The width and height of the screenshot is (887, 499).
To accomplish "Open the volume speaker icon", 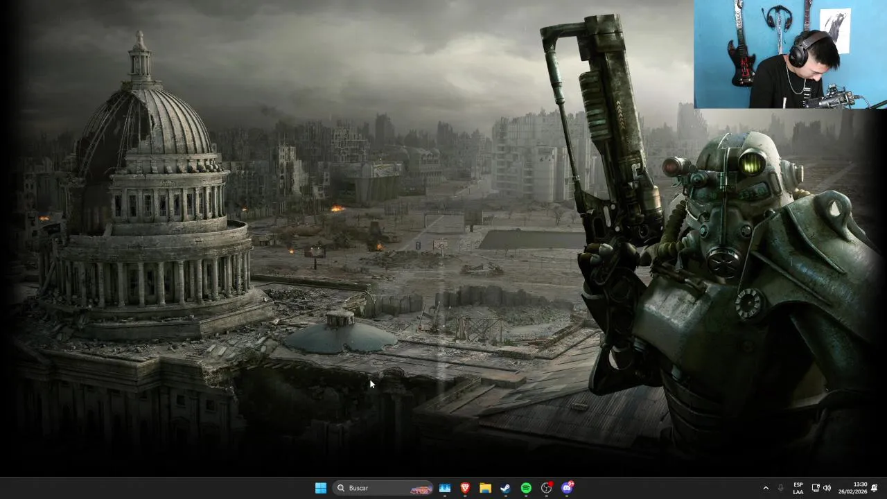I will (827, 488).
